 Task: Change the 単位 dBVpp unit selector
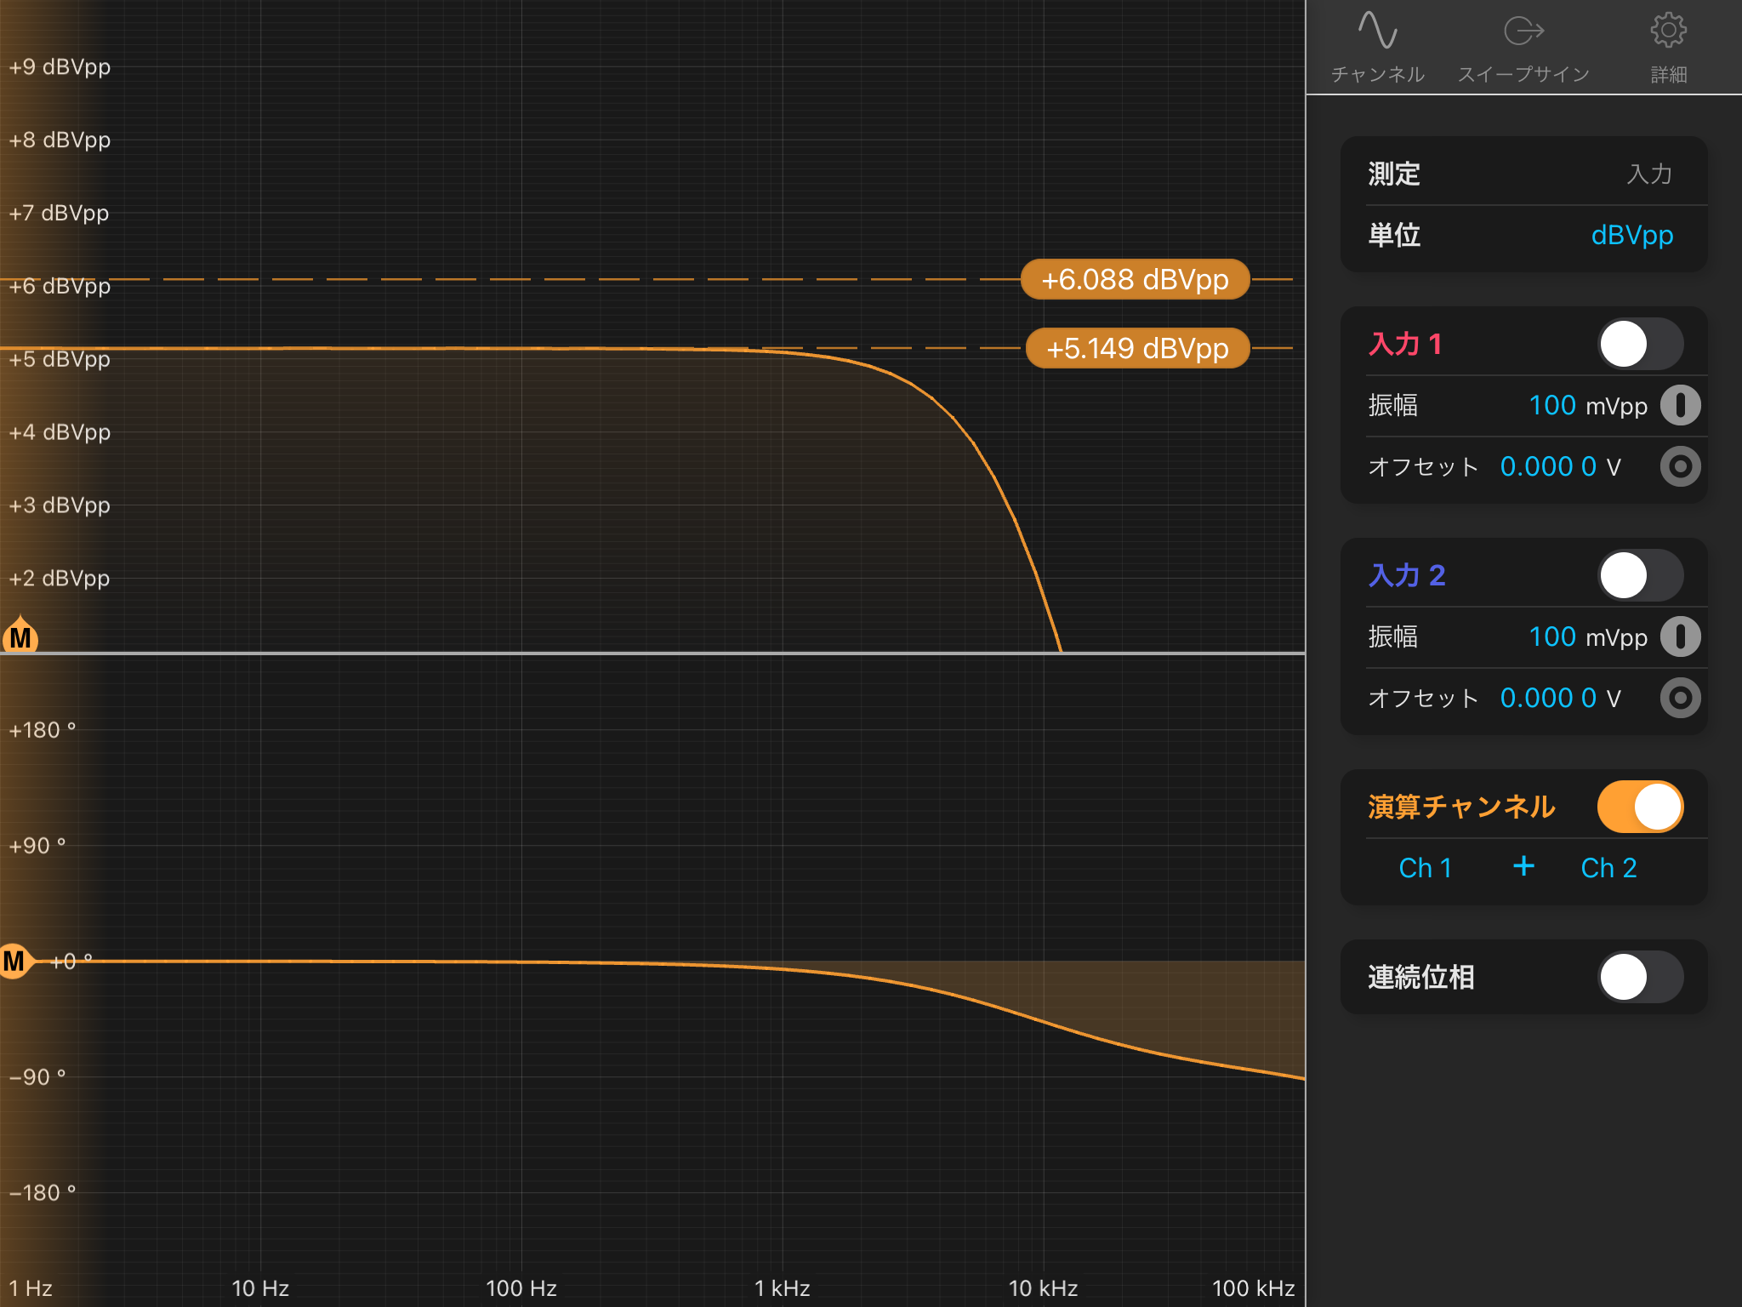(1631, 235)
